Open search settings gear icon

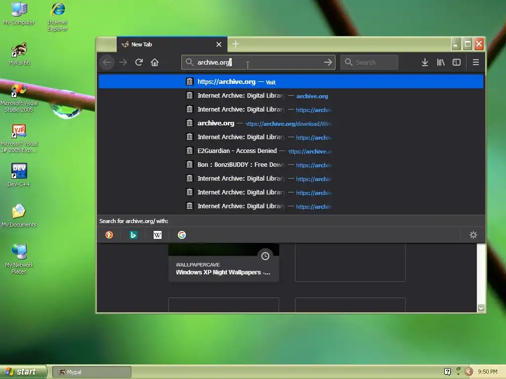pyautogui.click(x=473, y=235)
